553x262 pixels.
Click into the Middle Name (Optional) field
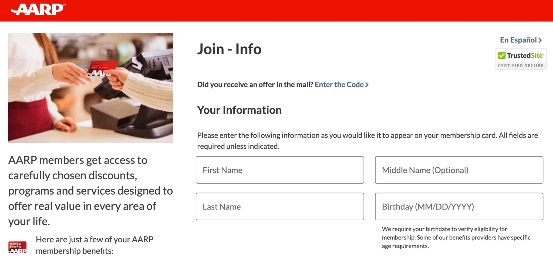pos(459,170)
